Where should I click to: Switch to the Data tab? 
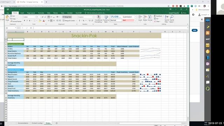point(49,13)
